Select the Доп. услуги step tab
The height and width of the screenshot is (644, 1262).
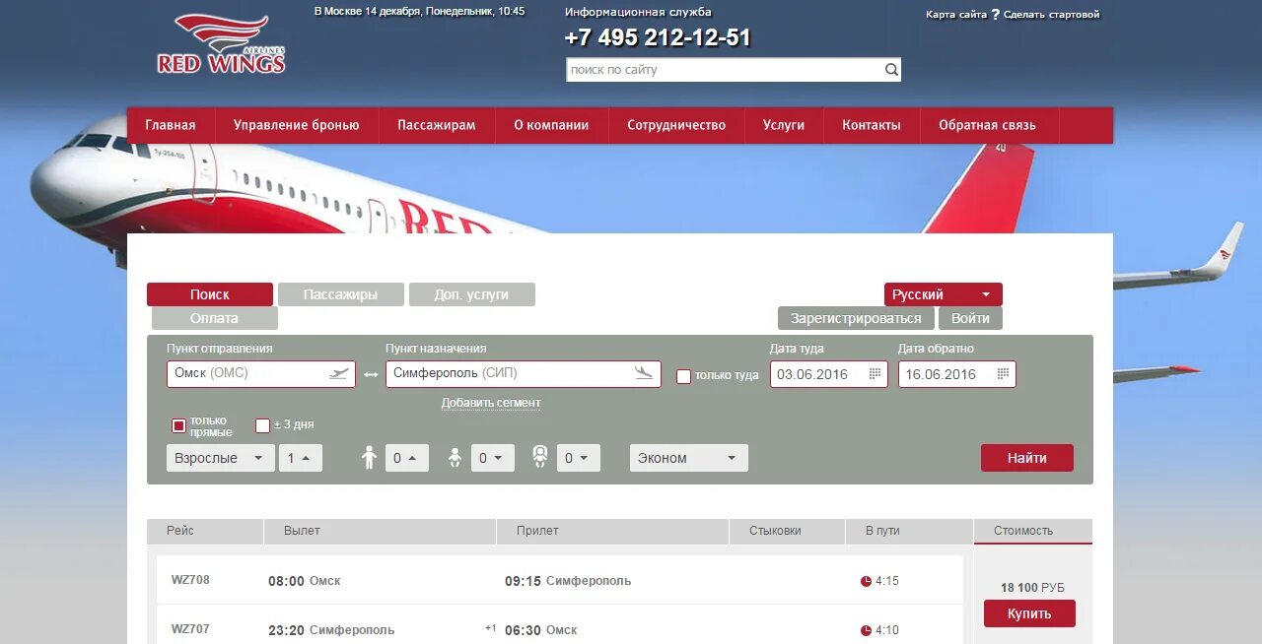pyautogui.click(x=472, y=294)
